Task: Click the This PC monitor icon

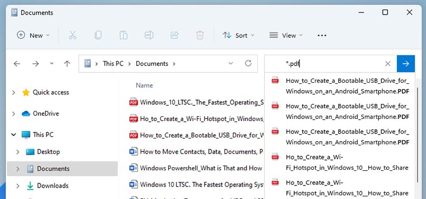Action: point(26,135)
